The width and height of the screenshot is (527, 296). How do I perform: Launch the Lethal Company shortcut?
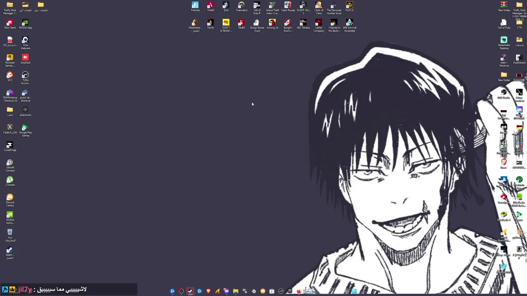[x=319, y=25]
